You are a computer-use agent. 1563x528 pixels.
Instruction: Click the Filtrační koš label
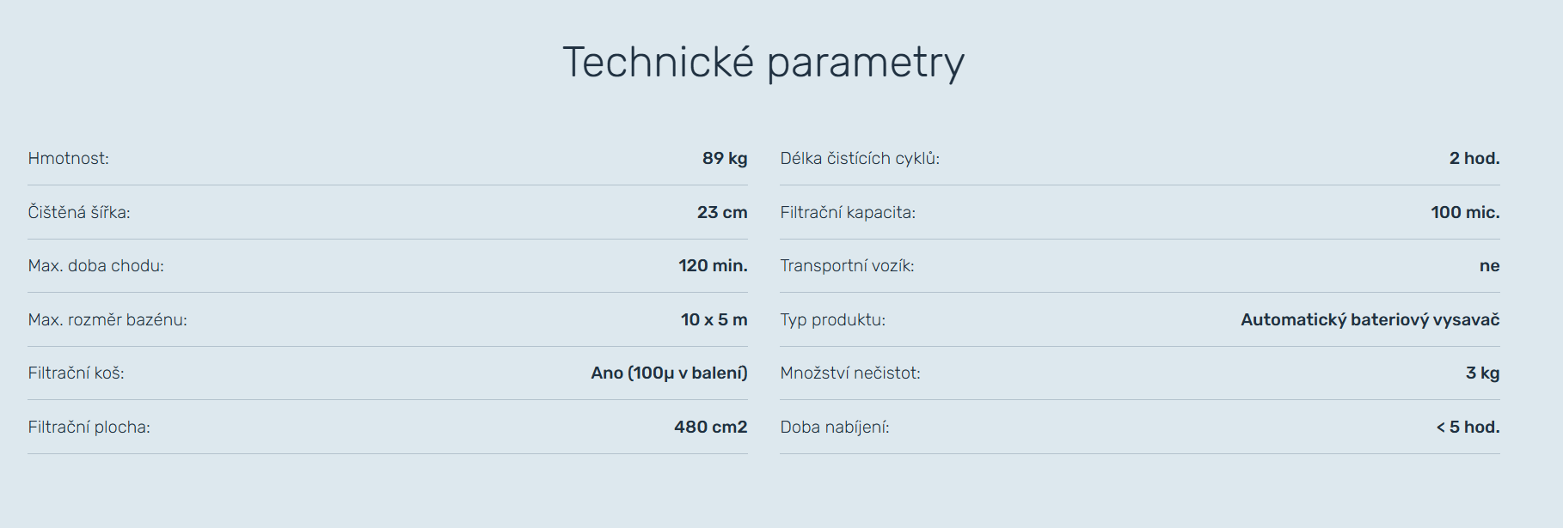tap(76, 373)
